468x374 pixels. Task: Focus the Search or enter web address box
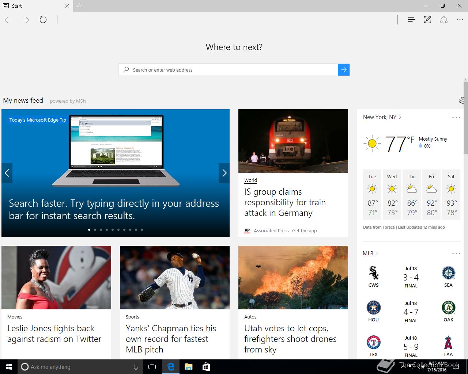[x=228, y=70]
